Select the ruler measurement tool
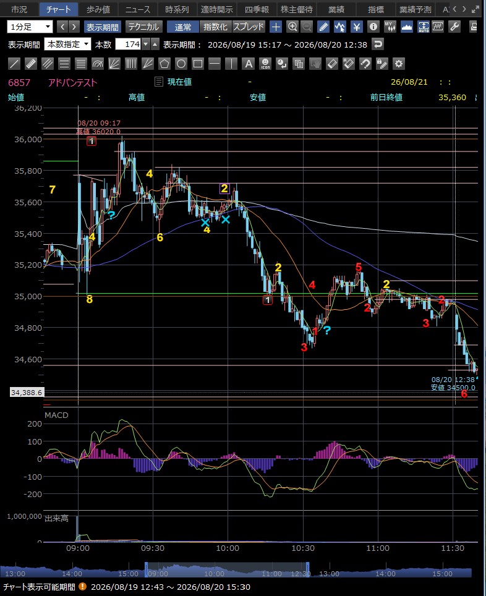486x596 pixels. 31,64
